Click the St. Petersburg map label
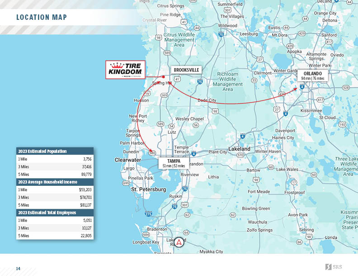The image size is (358, 276). pos(148,189)
